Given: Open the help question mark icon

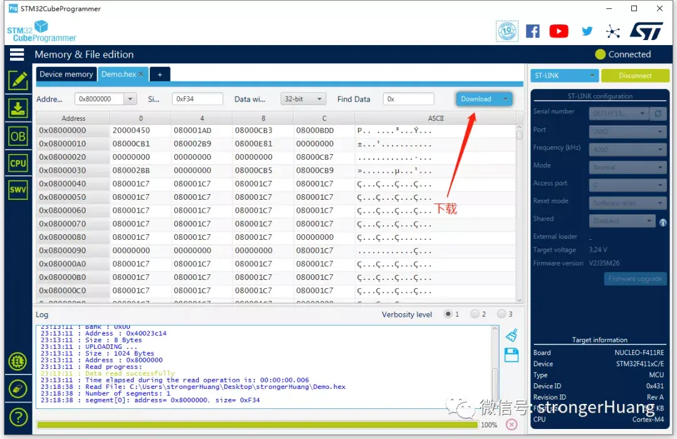Looking at the screenshot, I should click(18, 416).
